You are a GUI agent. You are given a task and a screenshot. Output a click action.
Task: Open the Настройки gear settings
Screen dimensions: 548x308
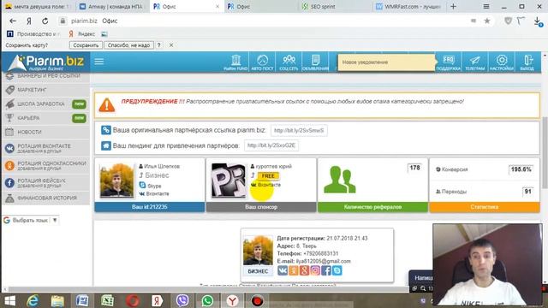[x=501, y=62]
